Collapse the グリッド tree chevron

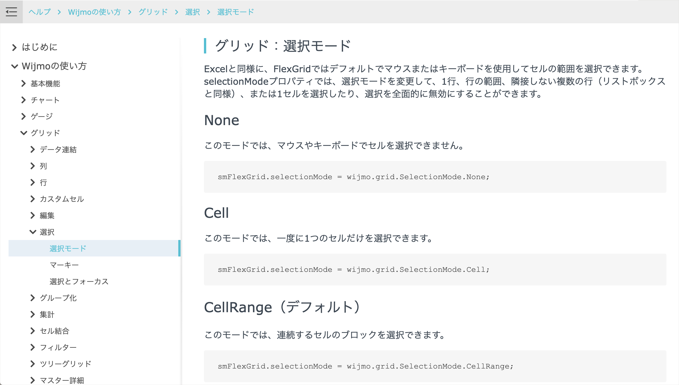tap(24, 133)
